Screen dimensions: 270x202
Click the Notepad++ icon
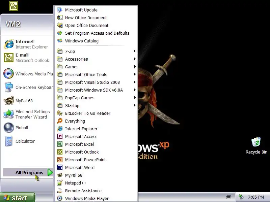click(x=60, y=183)
